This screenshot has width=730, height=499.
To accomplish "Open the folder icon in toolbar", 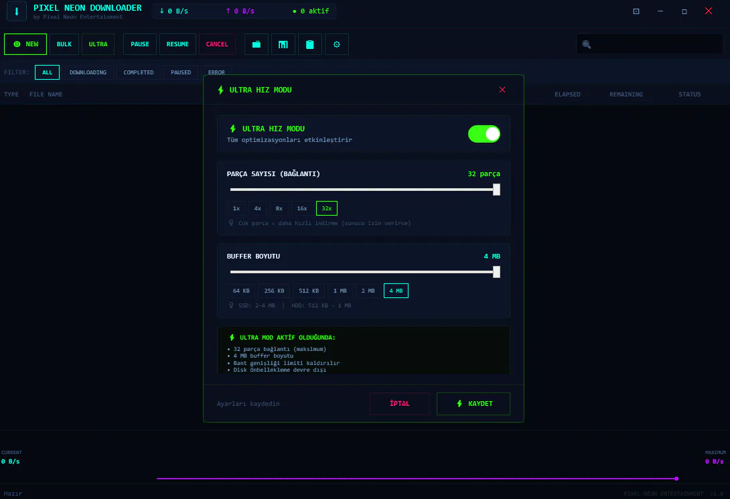I will click(257, 44).
